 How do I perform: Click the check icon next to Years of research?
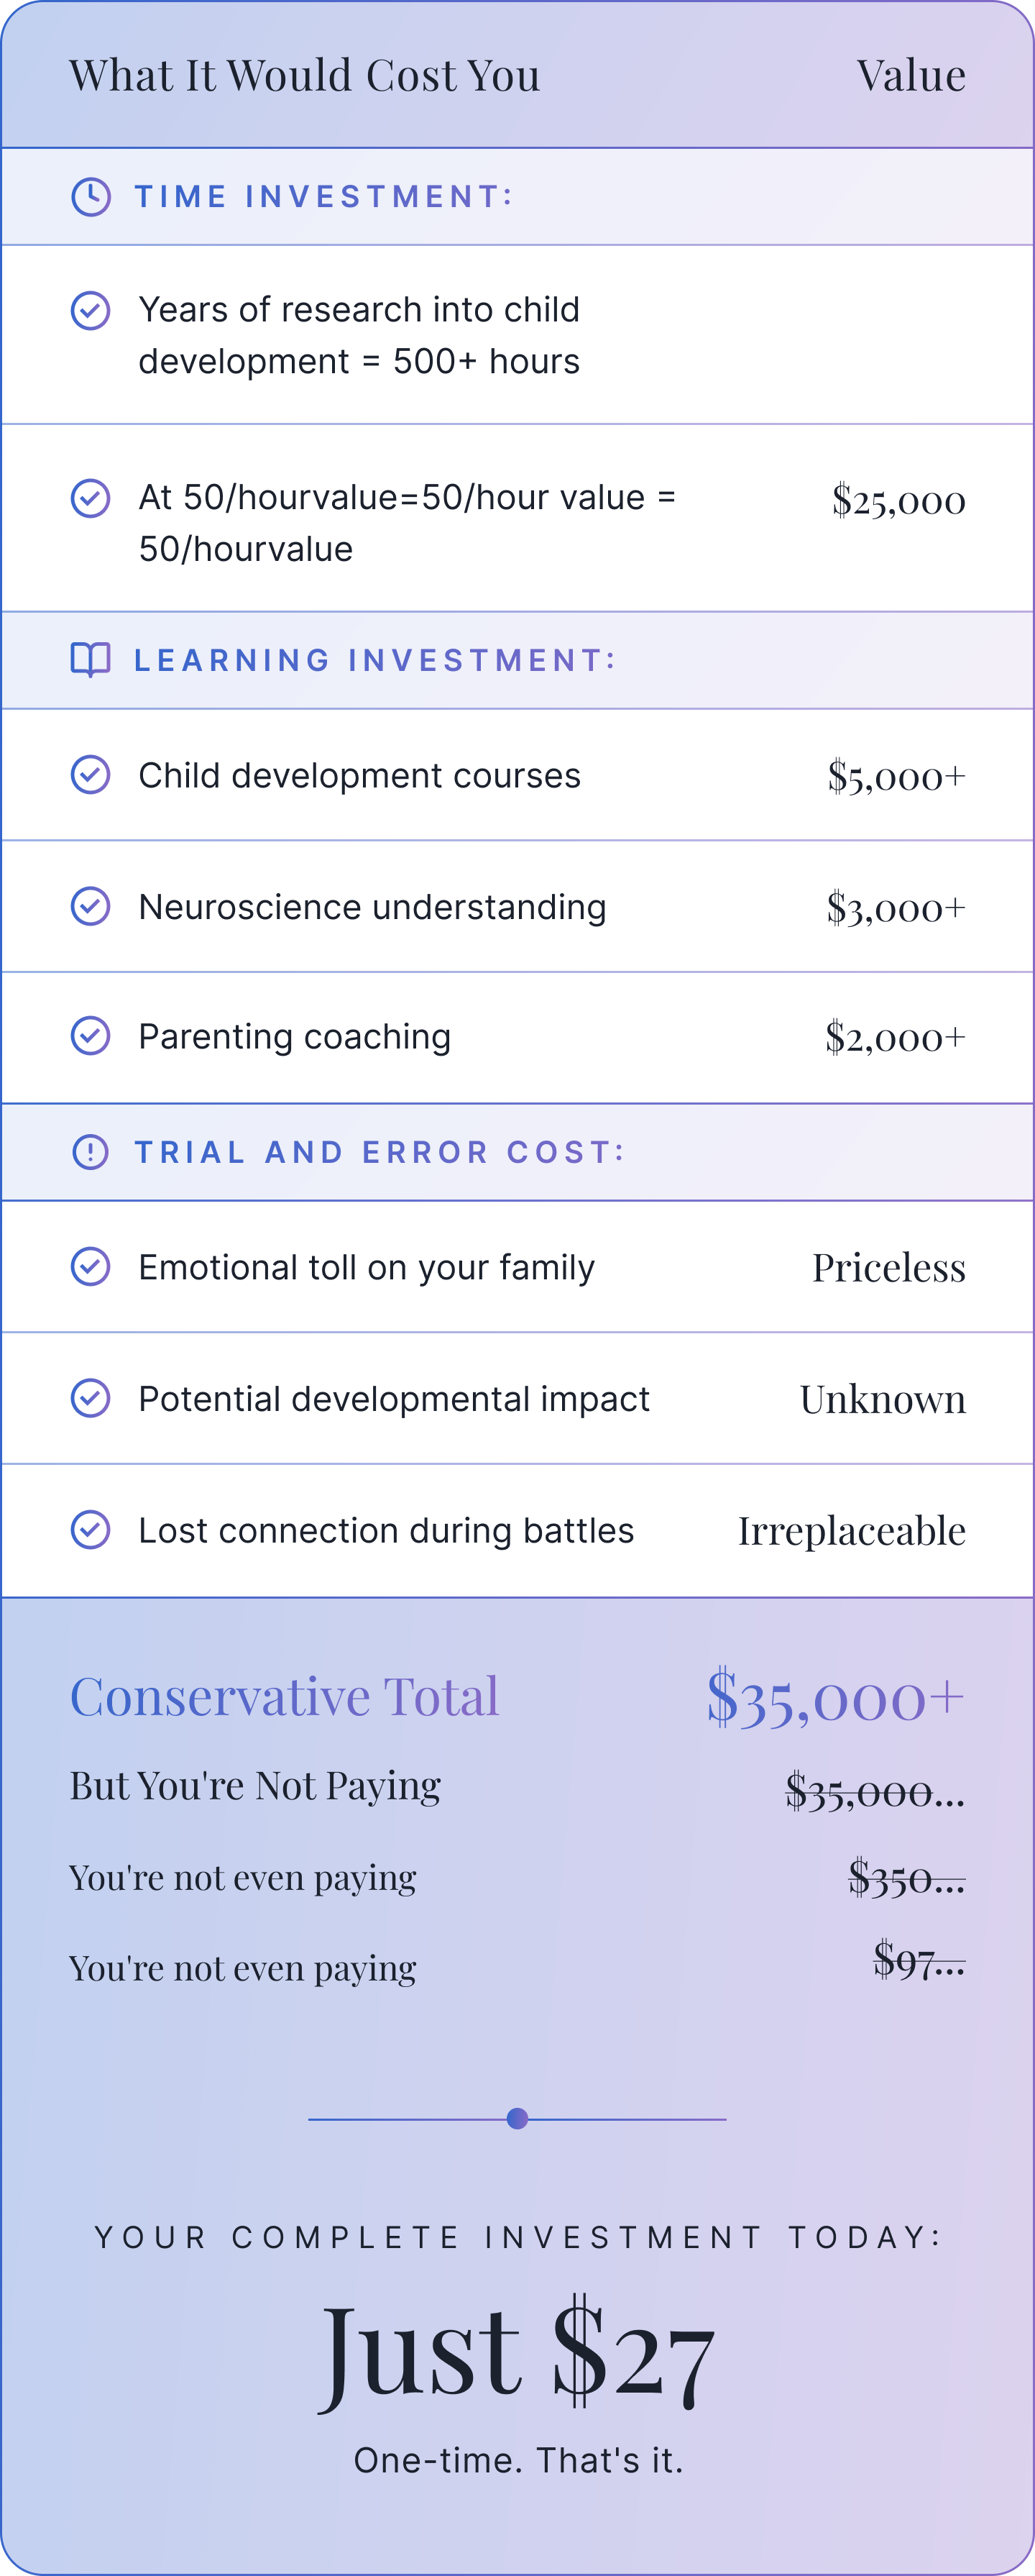tap(91, 310)
